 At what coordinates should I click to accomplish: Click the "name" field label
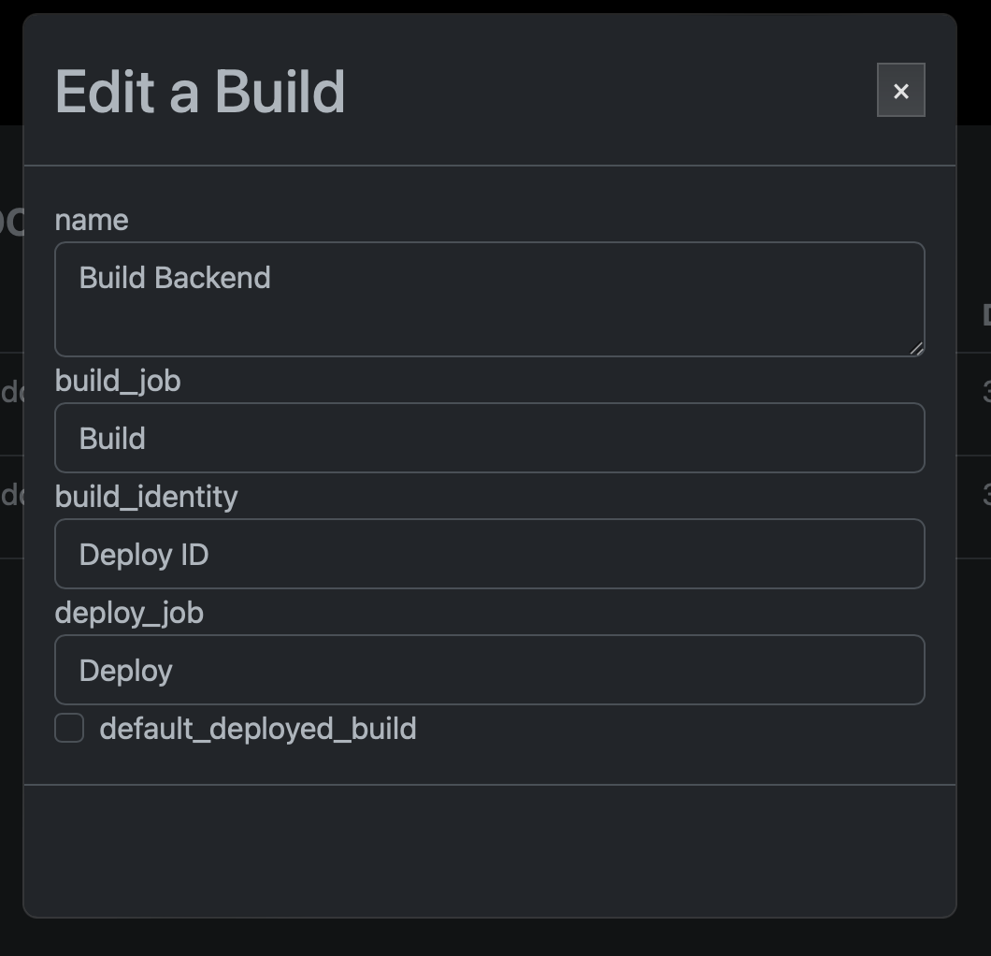coord(92,220)
